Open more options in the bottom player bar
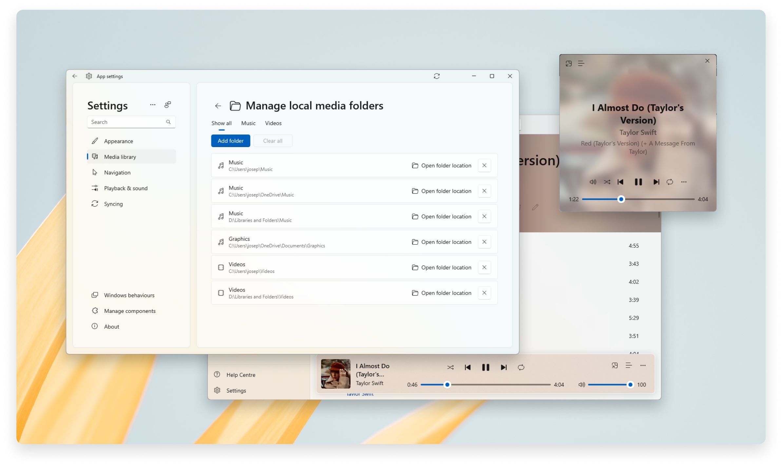 (643, 365)
